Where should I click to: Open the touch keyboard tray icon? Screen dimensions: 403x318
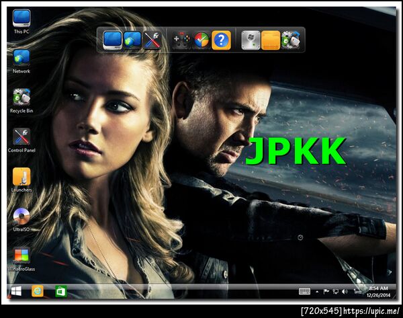[304, 291]
